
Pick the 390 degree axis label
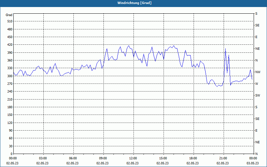[10, 52]
